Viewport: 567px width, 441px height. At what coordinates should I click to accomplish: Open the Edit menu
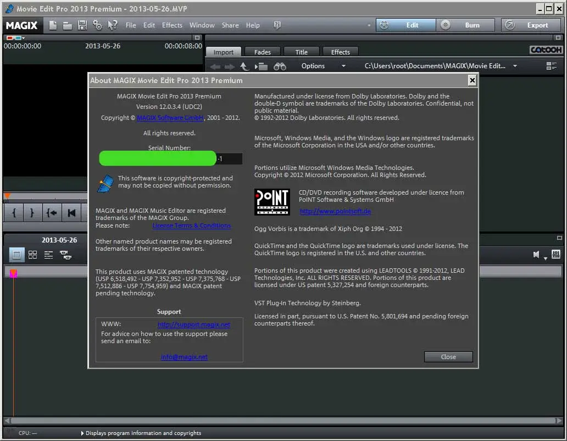point(149,25)
